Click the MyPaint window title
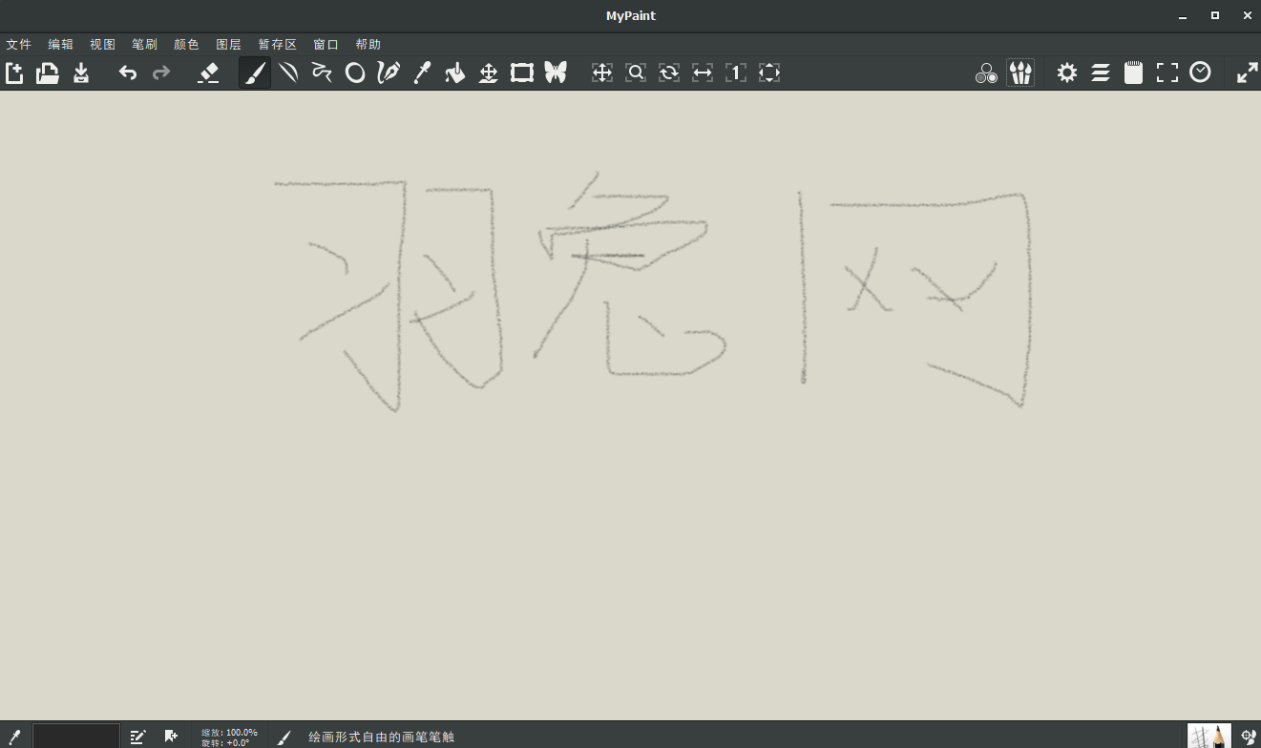 click(x=631, y=15)
